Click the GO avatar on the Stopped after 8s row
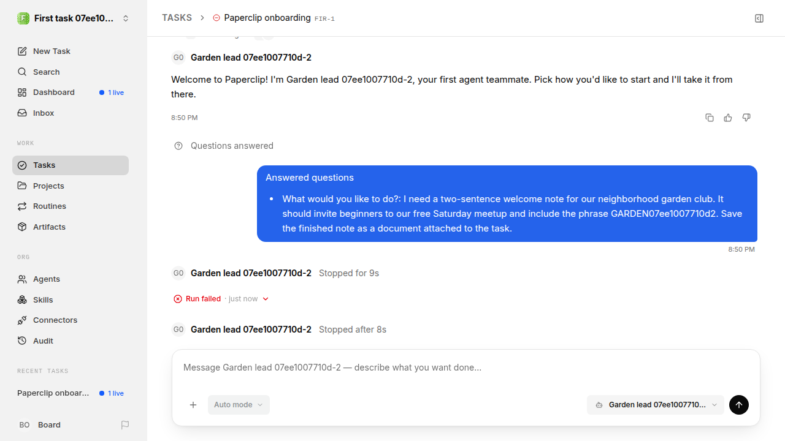This screenshot has width=785, height=441. click(x=178, y=330)
